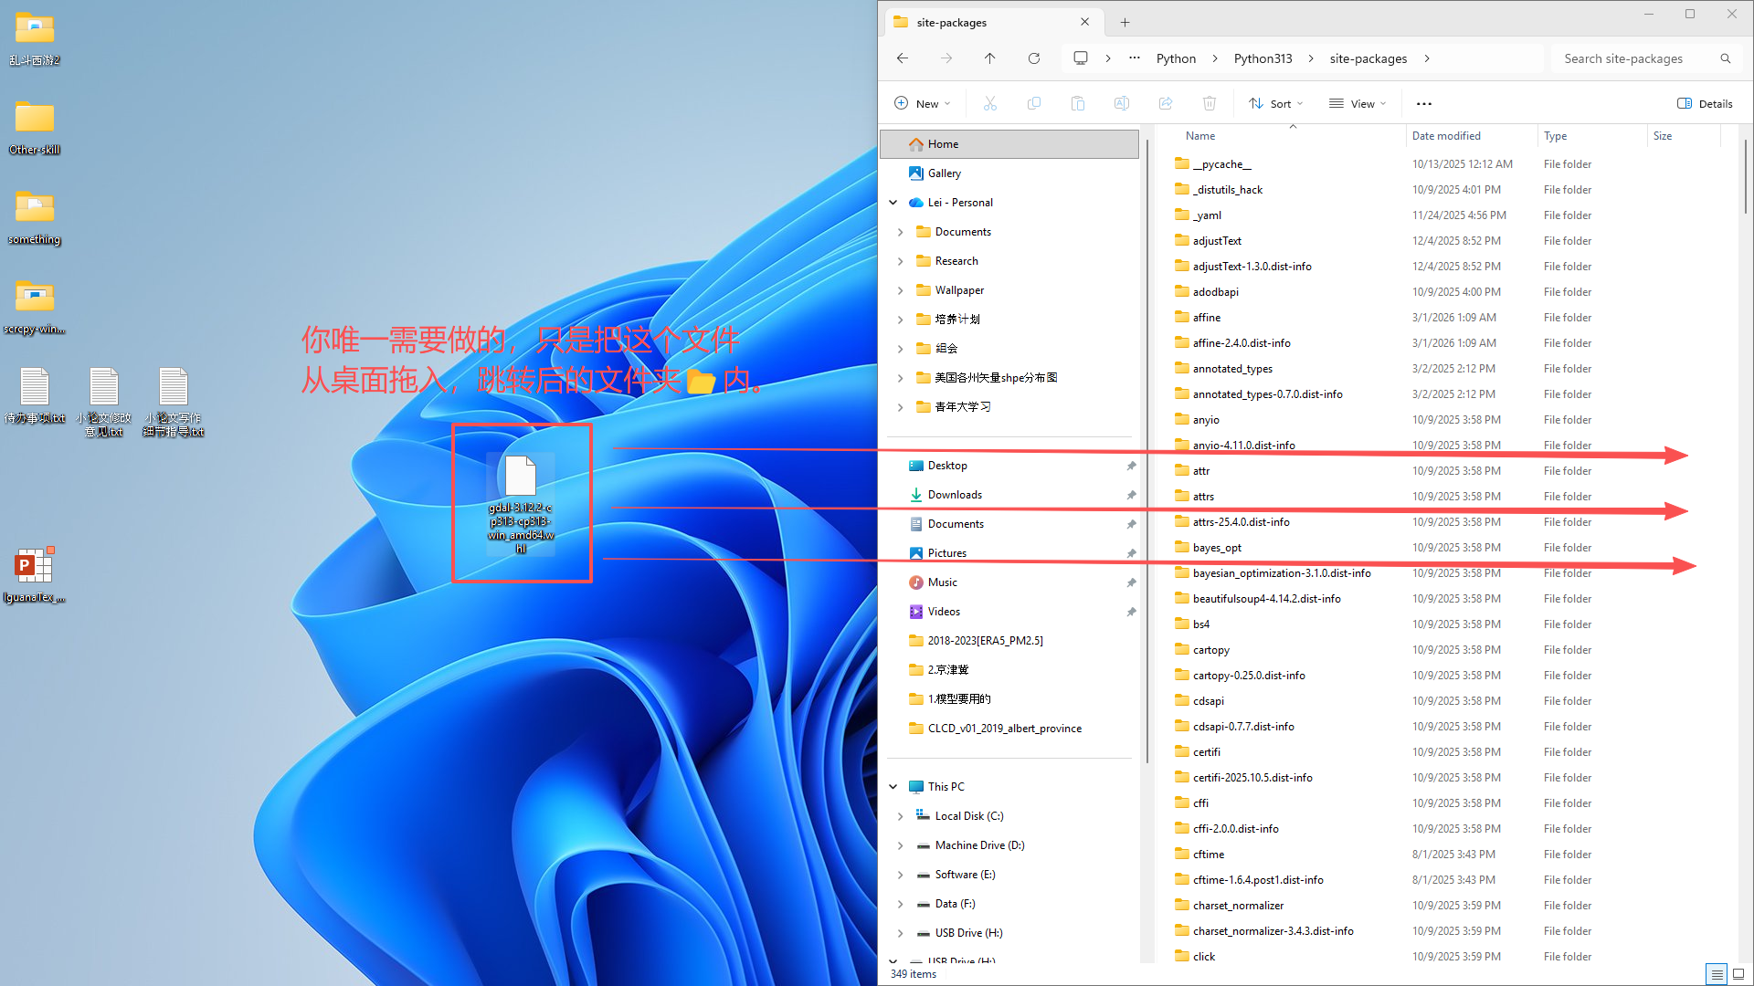The height and width of the screenshot is (986, 1754).
Task: Unpin Downloads from Quick access
Action: point(1131,495)
